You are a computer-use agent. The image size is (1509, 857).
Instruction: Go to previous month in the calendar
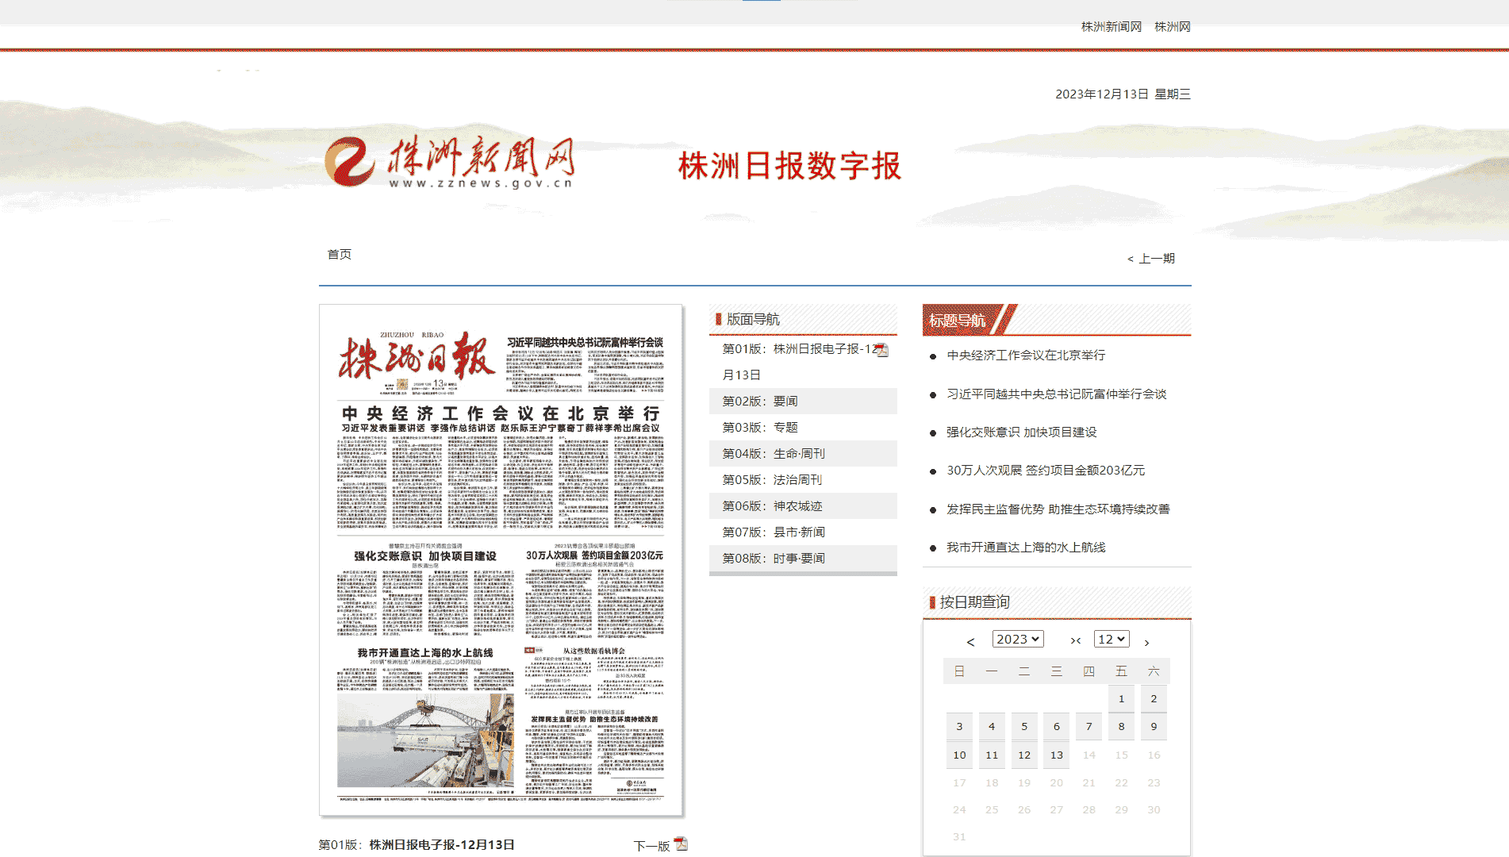click(970, 641)
